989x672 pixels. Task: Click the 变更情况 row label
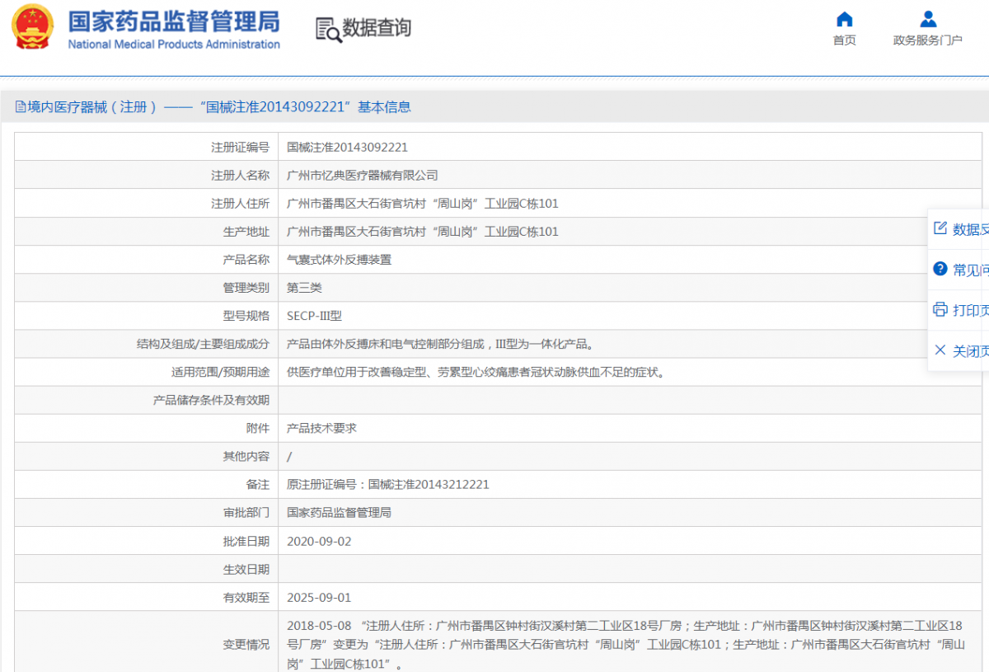coord(246,645)
